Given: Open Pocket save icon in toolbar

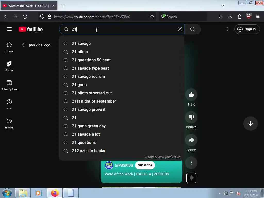Looking at the screenshot, I should (x=221, y=16).
